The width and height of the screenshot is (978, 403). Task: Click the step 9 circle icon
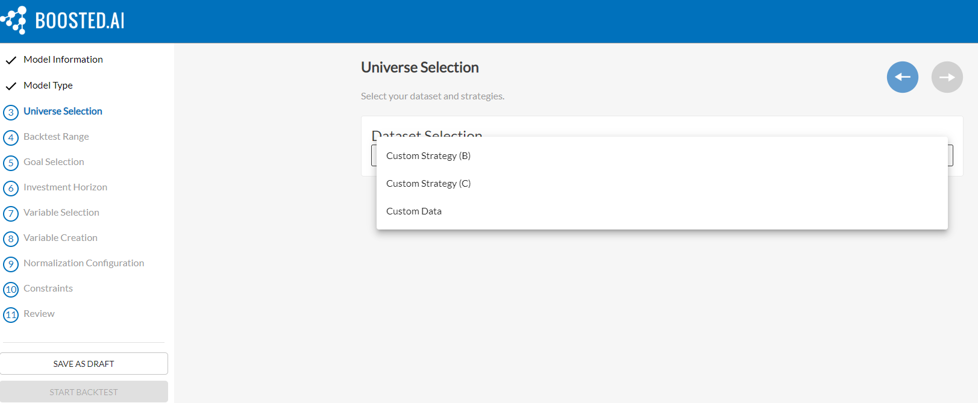[x=11, y=264]
